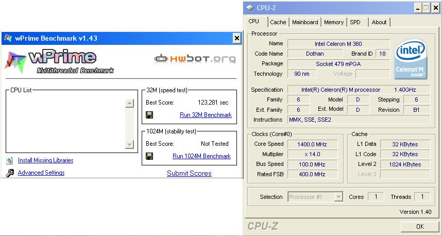The width and height of the screenshot is (442, 236).
Task: Click the wPrime colorful logo
Action: click(x=15, y=62)
